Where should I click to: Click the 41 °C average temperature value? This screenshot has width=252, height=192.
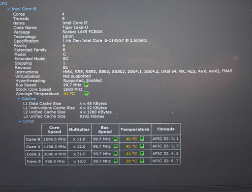point(69,94)
